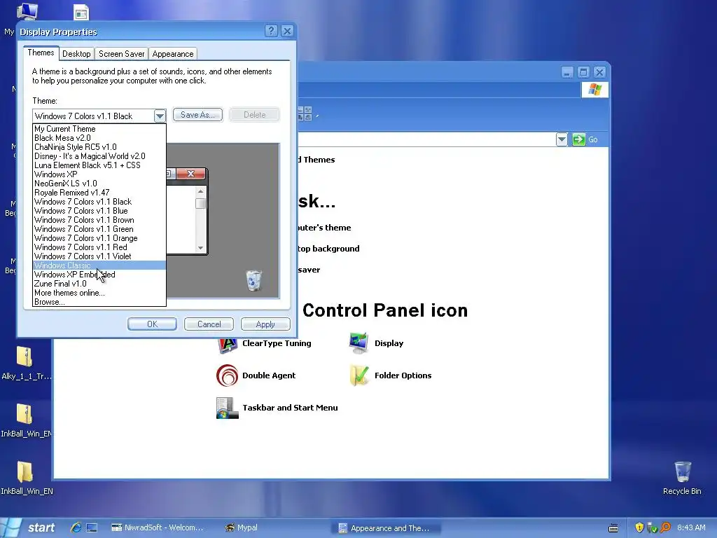Click the Windows flag logo in Control Panel
Image resolution: width=717 pixels, height=538 pixels.
pyautogui.click(x=595, y=89)
